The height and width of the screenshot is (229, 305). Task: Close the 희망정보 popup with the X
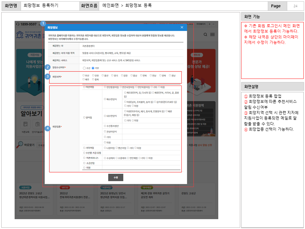point(182,27)
